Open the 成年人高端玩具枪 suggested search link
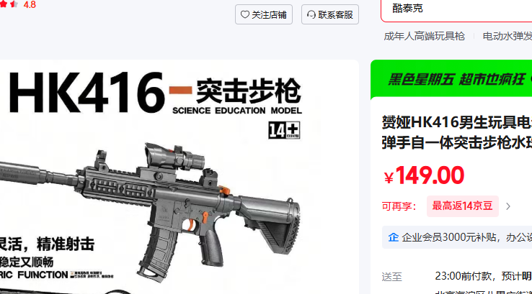This screenshot has width=532, height=294. click(x=424, y=36)
